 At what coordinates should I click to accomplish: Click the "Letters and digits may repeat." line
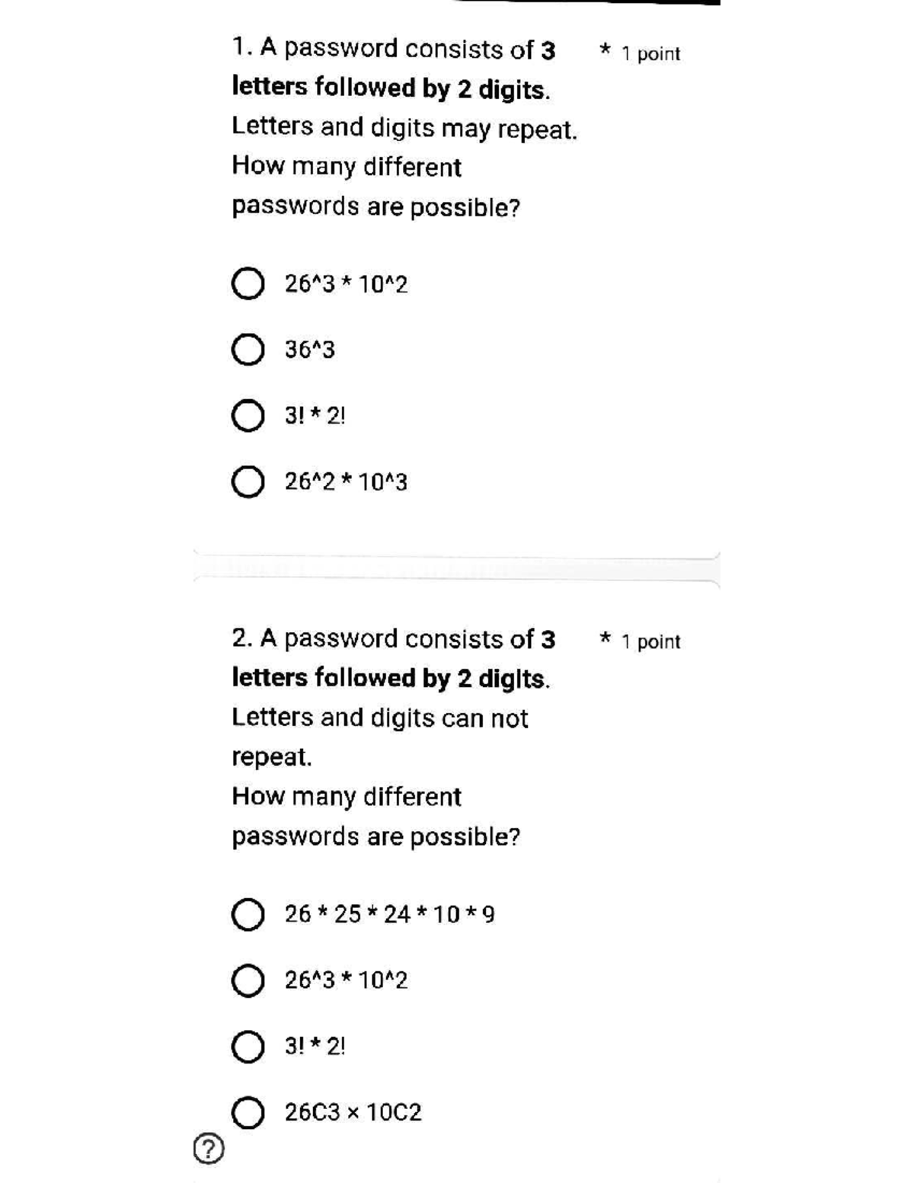(x=404, y=128)
